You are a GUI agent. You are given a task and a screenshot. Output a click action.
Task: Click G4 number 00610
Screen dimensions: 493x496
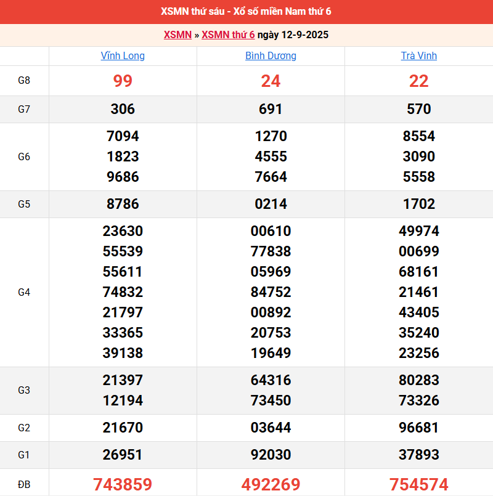271,231
